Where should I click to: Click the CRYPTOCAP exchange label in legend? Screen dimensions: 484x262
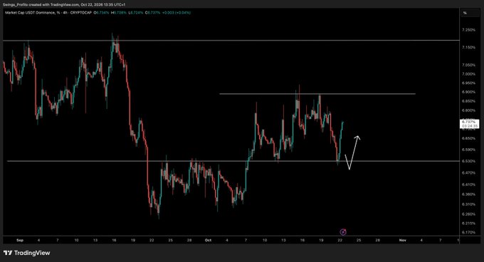tap(81, 13)
